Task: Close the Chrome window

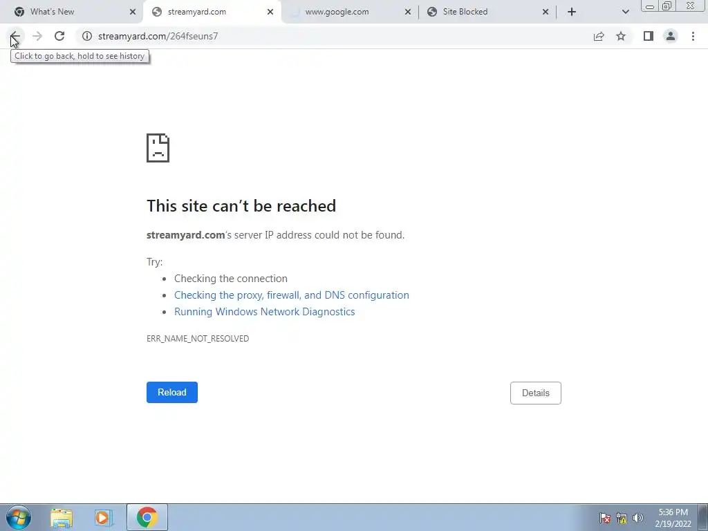Action: (691, 6)
